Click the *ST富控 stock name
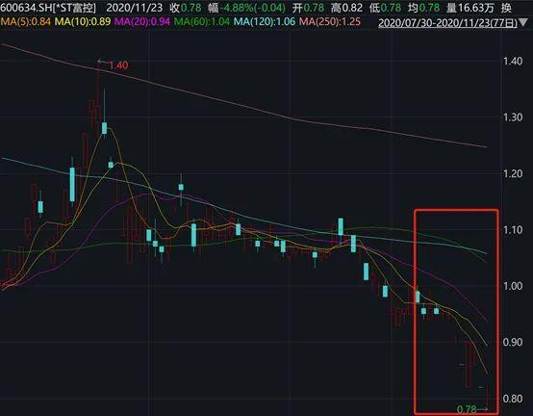Image resolution: width=533 pixels, height=416 pixels. 75,8
